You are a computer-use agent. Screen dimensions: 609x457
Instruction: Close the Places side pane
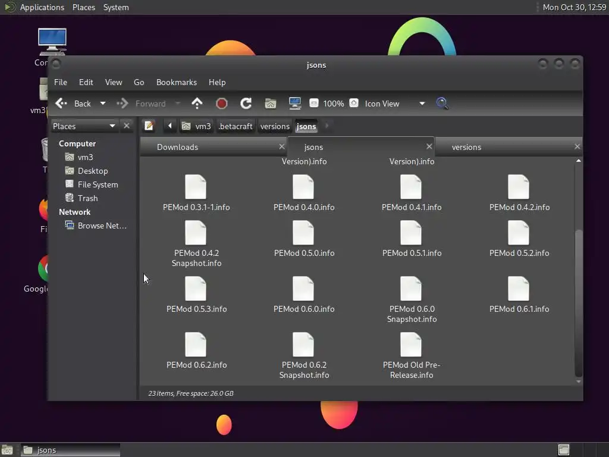127,126
